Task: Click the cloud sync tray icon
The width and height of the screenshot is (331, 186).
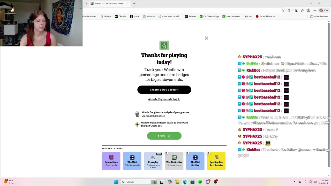Action: tap(300, 182)
